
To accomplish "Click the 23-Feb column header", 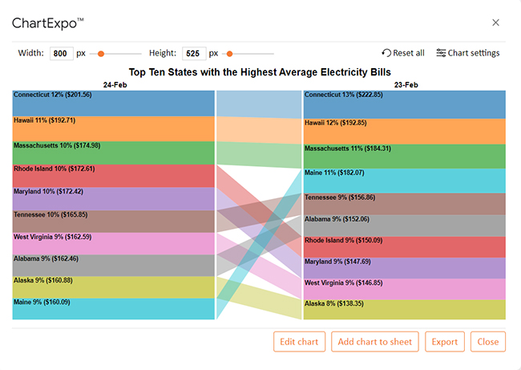I will pyautogui.click(x=406, y=85).
